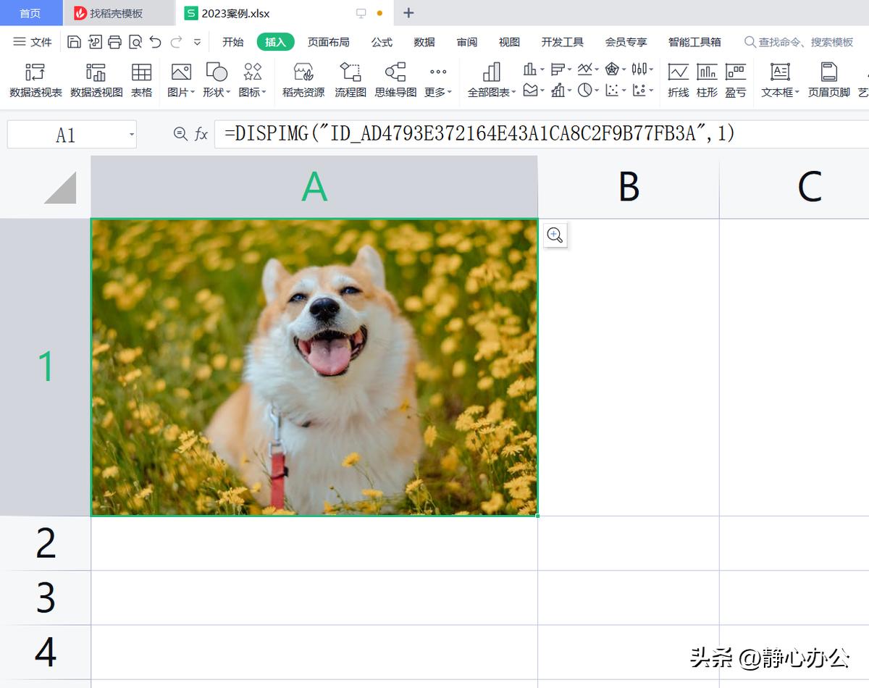
Task: Insert a 折线 line sparkline
Action: (678, 80)
